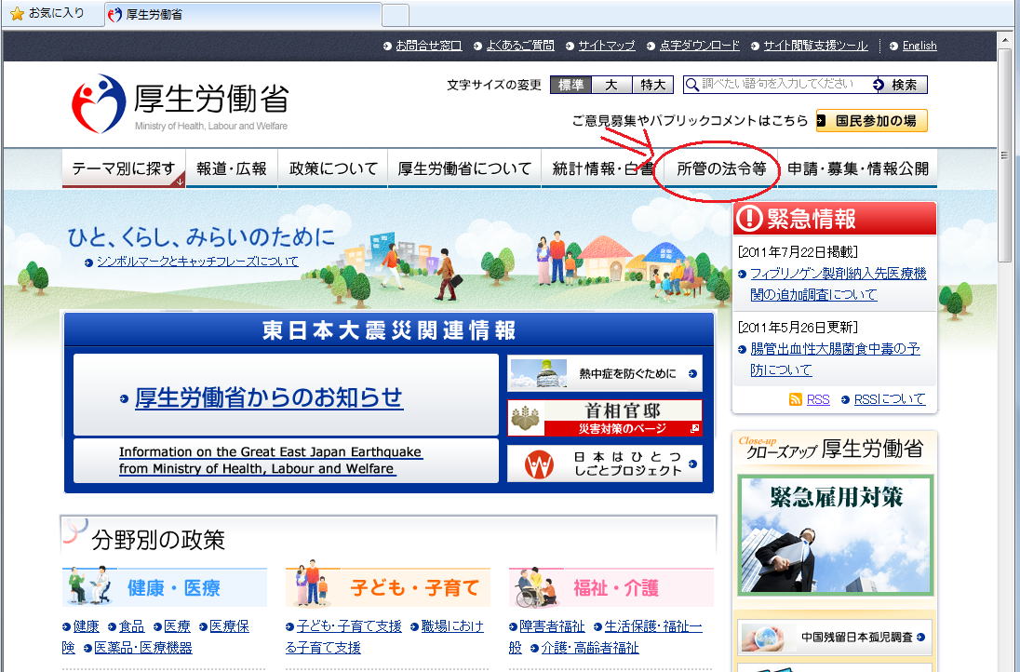Click the search magnifier icon in search box
Screen dimensions: 1020x672
point(691,85)
